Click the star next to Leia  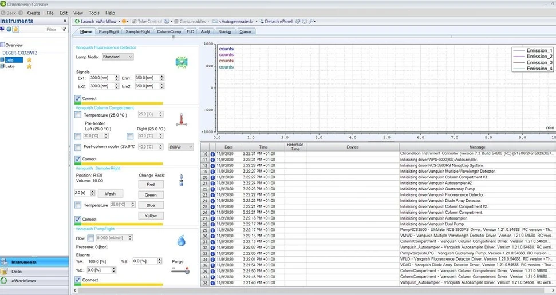coord(29,60)
